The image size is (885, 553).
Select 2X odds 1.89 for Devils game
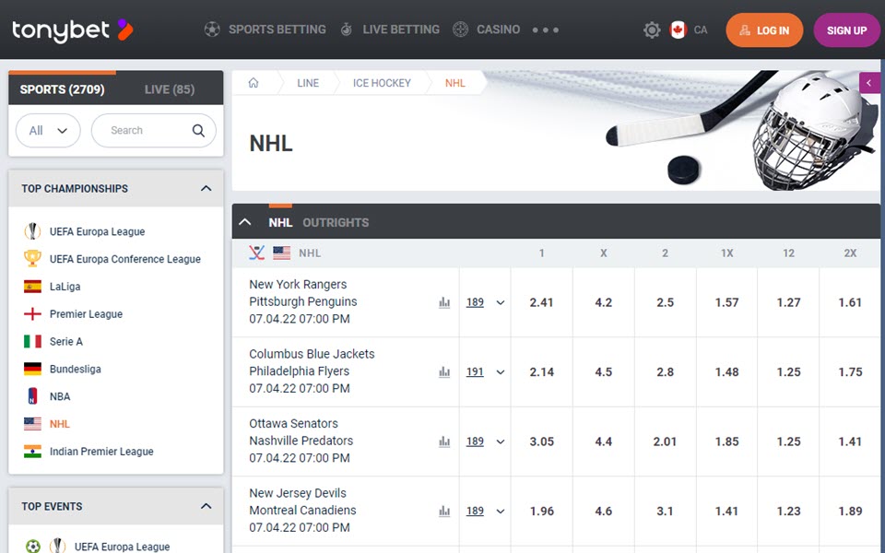click(850, 511)
